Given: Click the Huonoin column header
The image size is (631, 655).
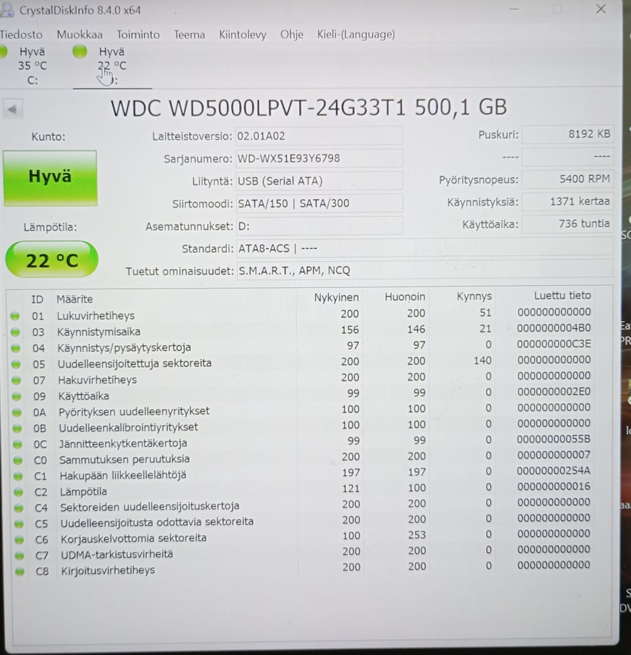Looking at the screenshot, I should [405, 297].
